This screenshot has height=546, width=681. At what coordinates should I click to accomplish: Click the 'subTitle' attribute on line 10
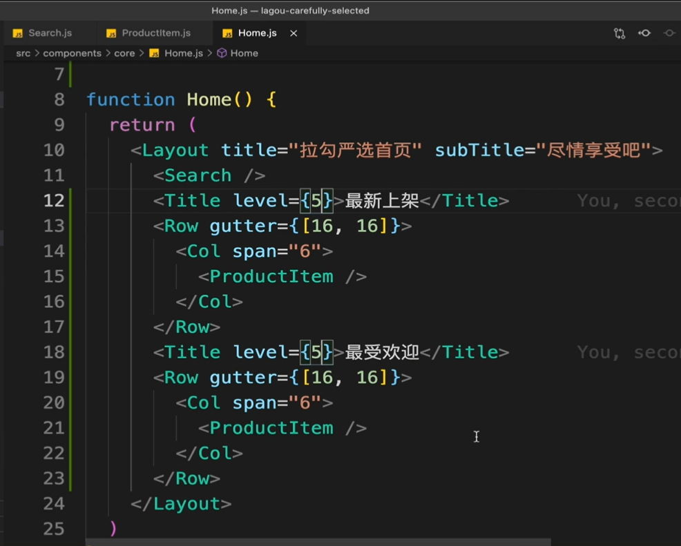(479, 150)
